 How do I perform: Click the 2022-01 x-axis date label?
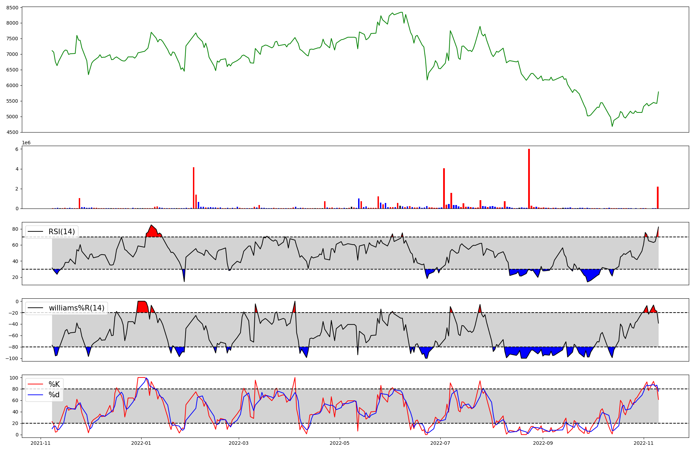pos(141,443)
